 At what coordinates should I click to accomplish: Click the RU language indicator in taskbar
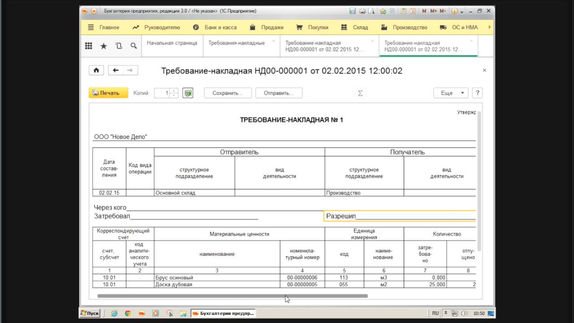[435, 313]
